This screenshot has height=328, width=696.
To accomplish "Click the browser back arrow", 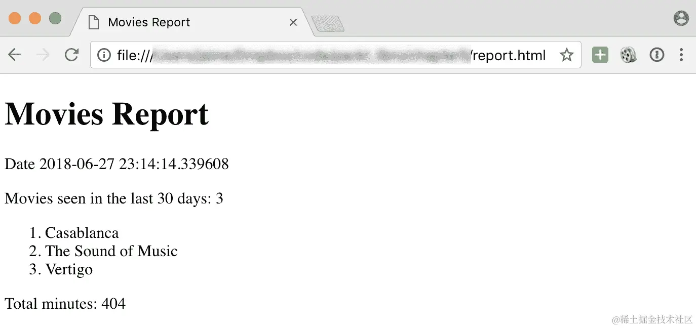I will [x=15, y=55].
